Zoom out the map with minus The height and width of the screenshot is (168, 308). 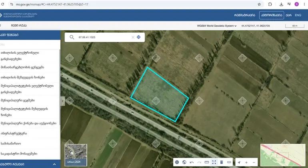[254, 162]
